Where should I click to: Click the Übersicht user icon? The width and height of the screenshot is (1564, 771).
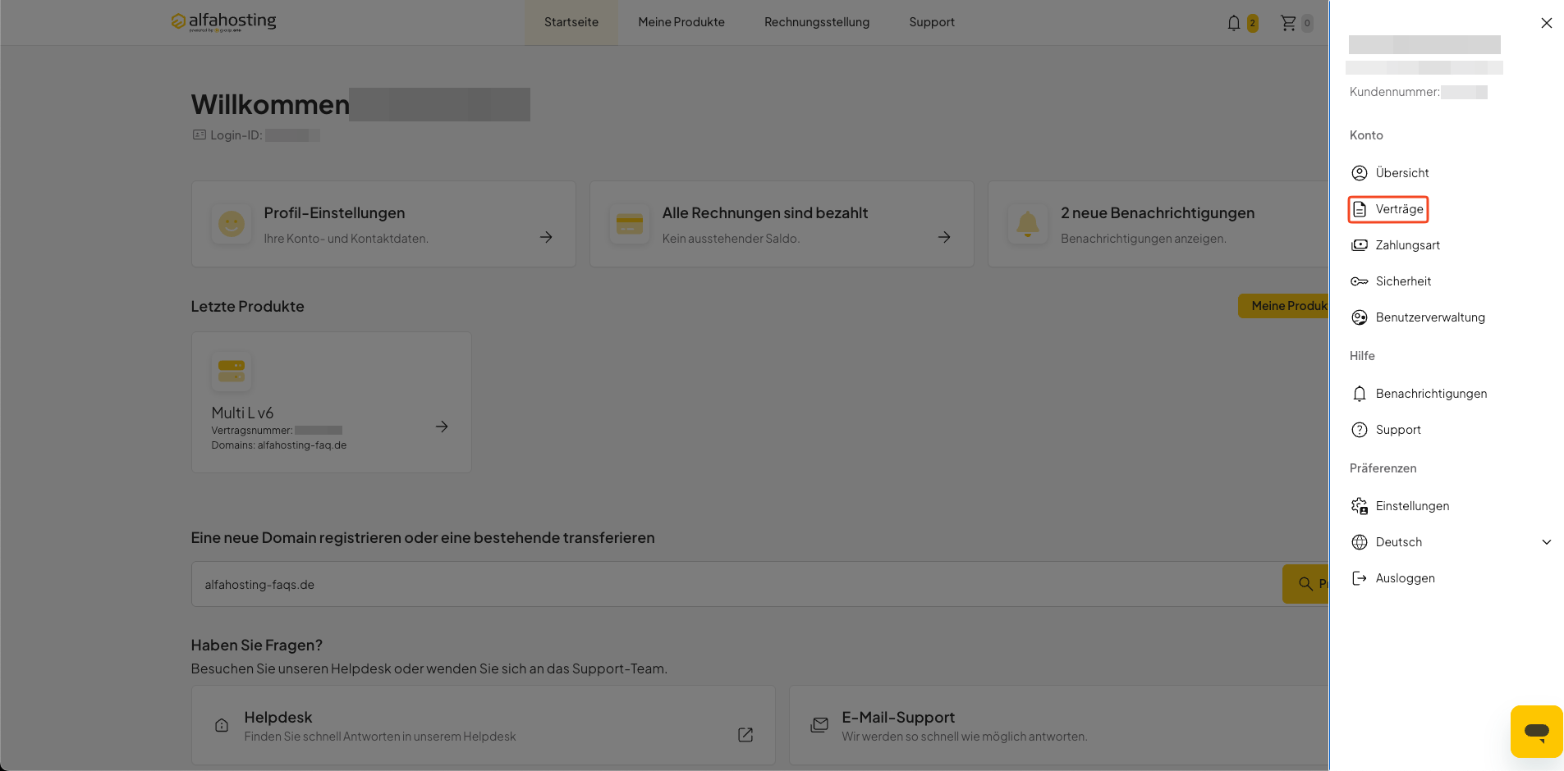pos(1360,173)
